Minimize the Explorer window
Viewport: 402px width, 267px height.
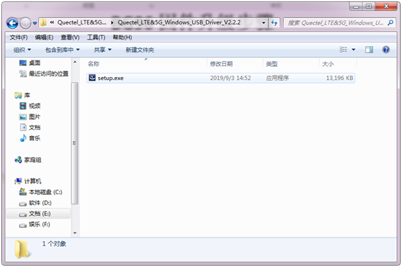pyautogui.click(x=356, y=6)
